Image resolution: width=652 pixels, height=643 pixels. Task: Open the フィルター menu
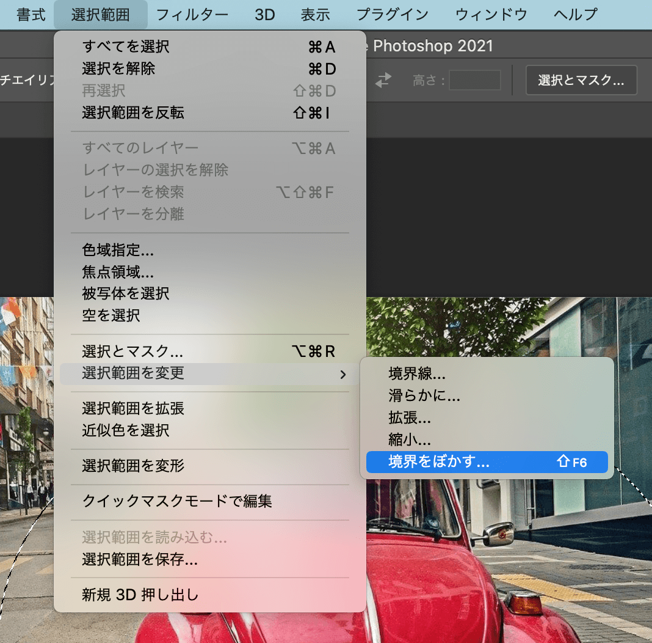tap(192, 15)
